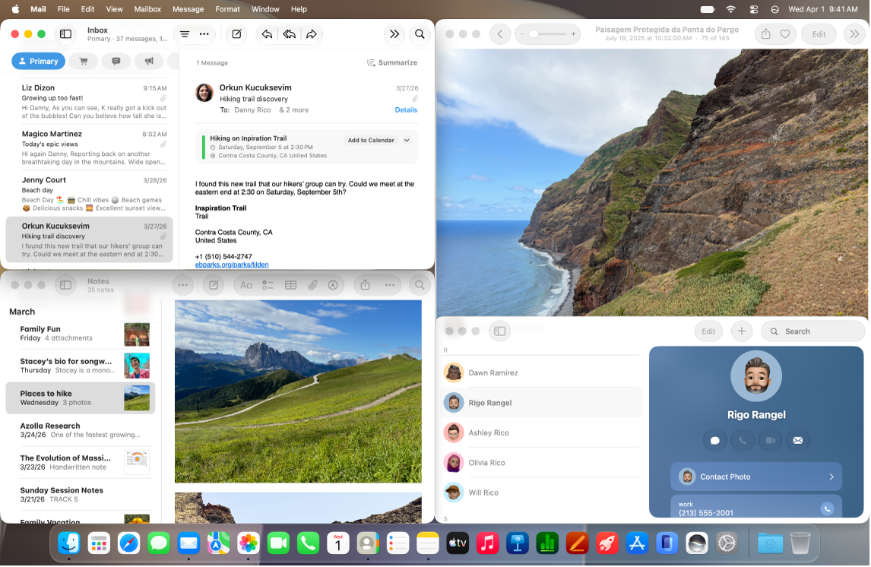Open the Format menu

pyautogui.click(x=228, y=9)
